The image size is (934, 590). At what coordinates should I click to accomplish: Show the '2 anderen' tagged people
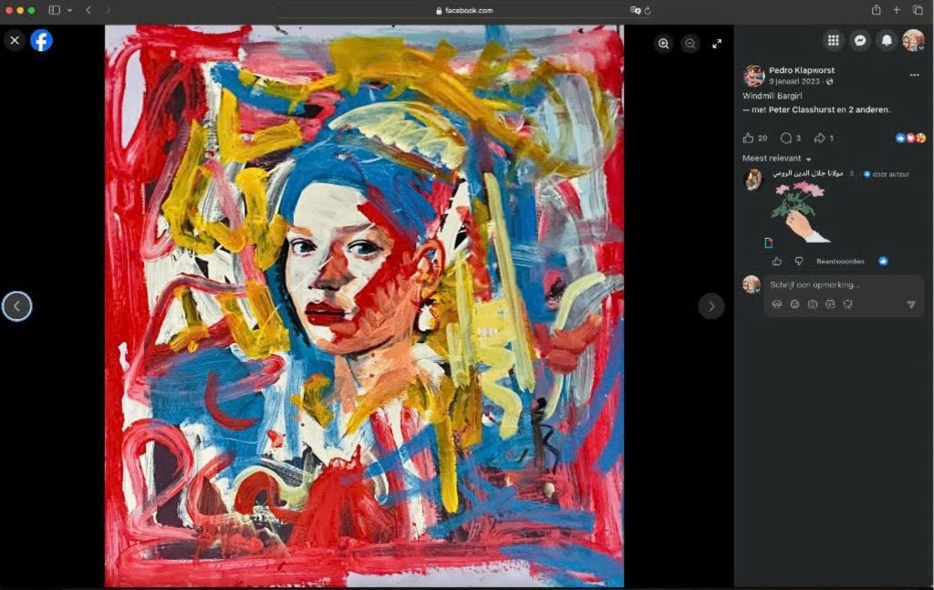coord(869,109)
